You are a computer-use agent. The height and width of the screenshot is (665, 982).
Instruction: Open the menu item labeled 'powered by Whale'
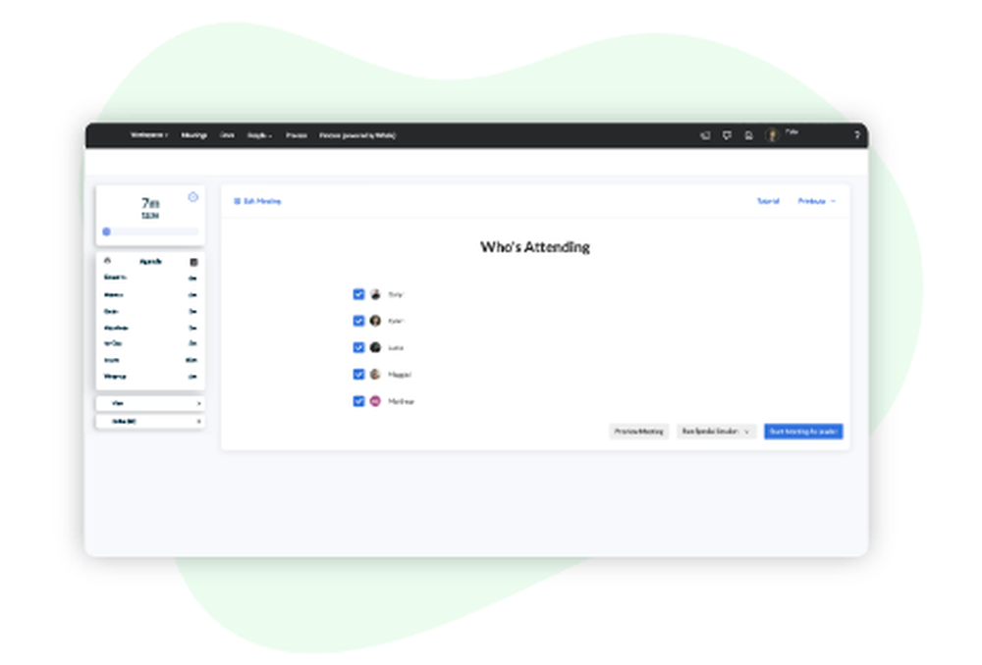click(357, 135)
